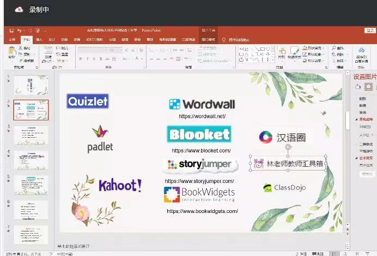Click the Slide Sorter view icon in status bar
This screenshot has width=377, height=256.
coord(345,254)
